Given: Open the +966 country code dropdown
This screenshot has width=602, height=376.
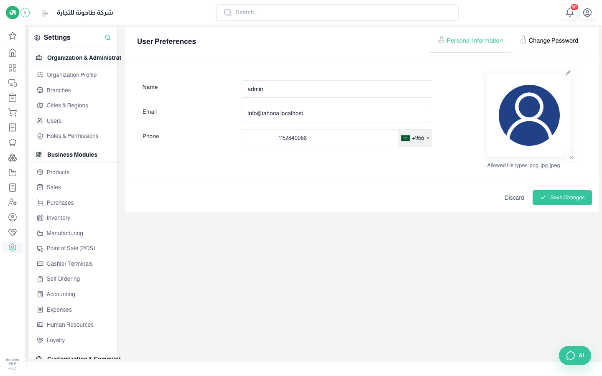Looking at the screenshot, I should point(415,138).
